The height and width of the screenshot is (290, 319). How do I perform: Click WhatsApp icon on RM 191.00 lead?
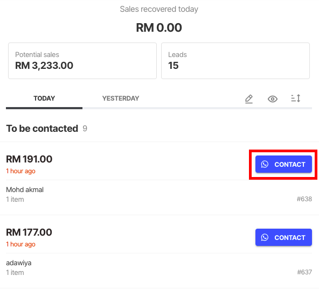[x=265, y=164]
